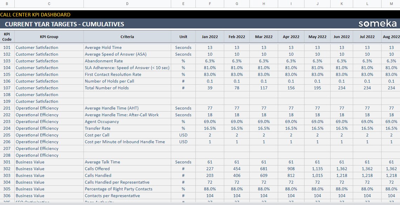Click the Criteria column header cell
This screenshot has height=205, width=400.
[x=127, y=36]
